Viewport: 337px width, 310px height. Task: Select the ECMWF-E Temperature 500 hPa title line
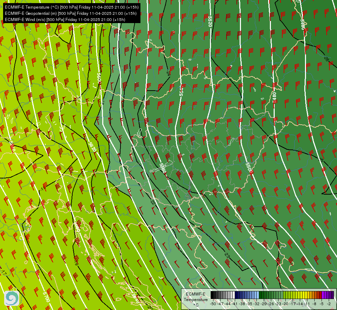coord(72,7)
